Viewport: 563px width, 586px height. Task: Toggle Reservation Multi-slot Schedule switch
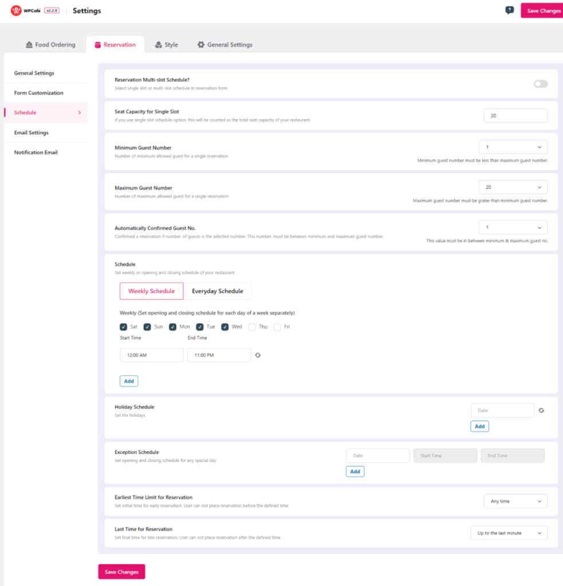[541, 84]
